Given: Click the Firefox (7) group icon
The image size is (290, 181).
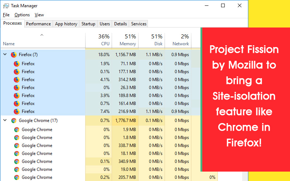Looking at the screenshot, I should (14, 55).
